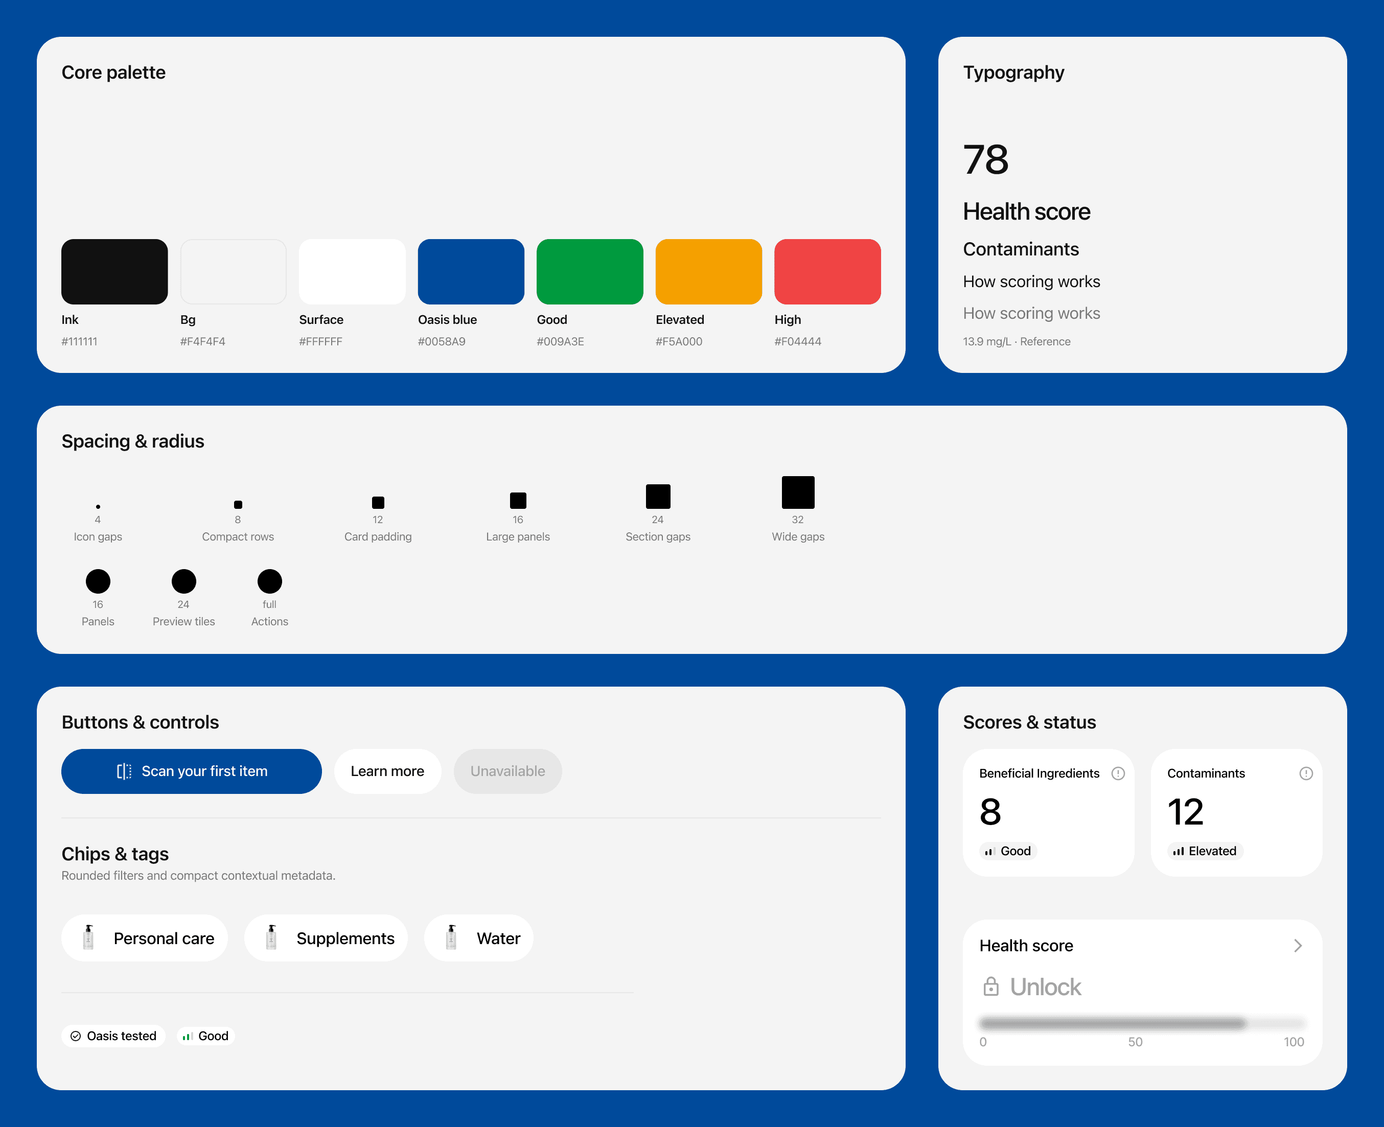Click the lock icon next to Unlock

[x=990, y=986]
